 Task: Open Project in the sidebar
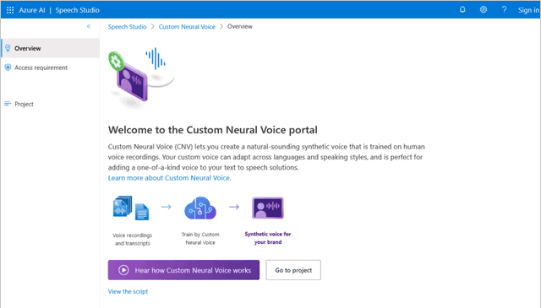tap(51, 104)
